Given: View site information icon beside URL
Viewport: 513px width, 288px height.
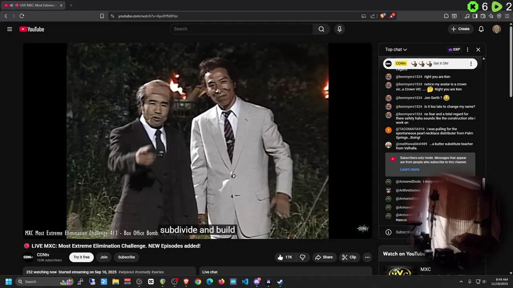Looking at the screenshot, I should pyautogui.click(x=112, y=16).
